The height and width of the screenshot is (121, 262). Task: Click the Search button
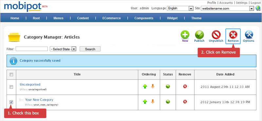[90, 49]
